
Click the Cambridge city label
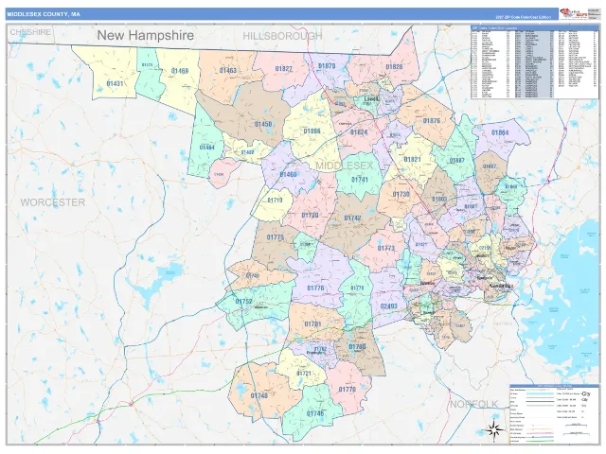(x=501, y=286)
